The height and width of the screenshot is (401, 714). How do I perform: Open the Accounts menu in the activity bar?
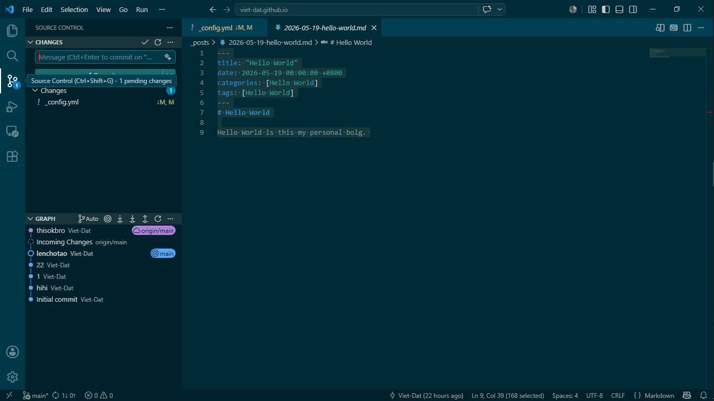pos(13,352)
